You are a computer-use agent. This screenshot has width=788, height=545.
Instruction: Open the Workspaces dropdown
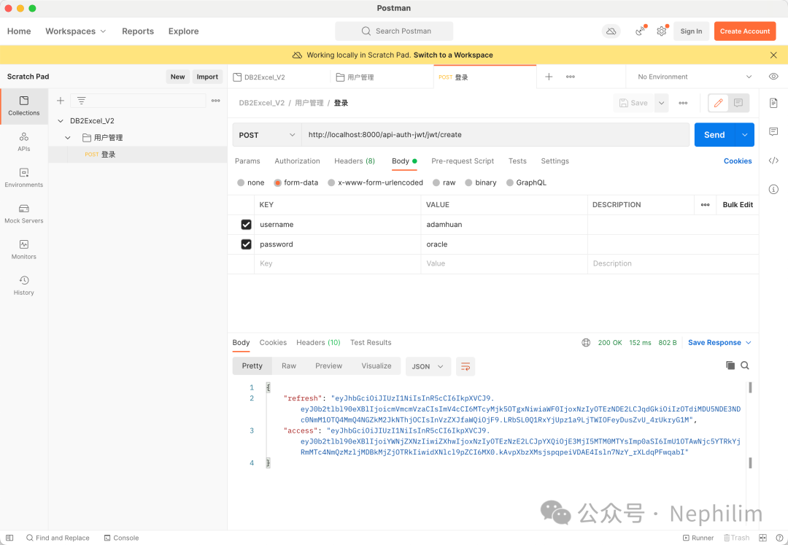coord(76,31)
